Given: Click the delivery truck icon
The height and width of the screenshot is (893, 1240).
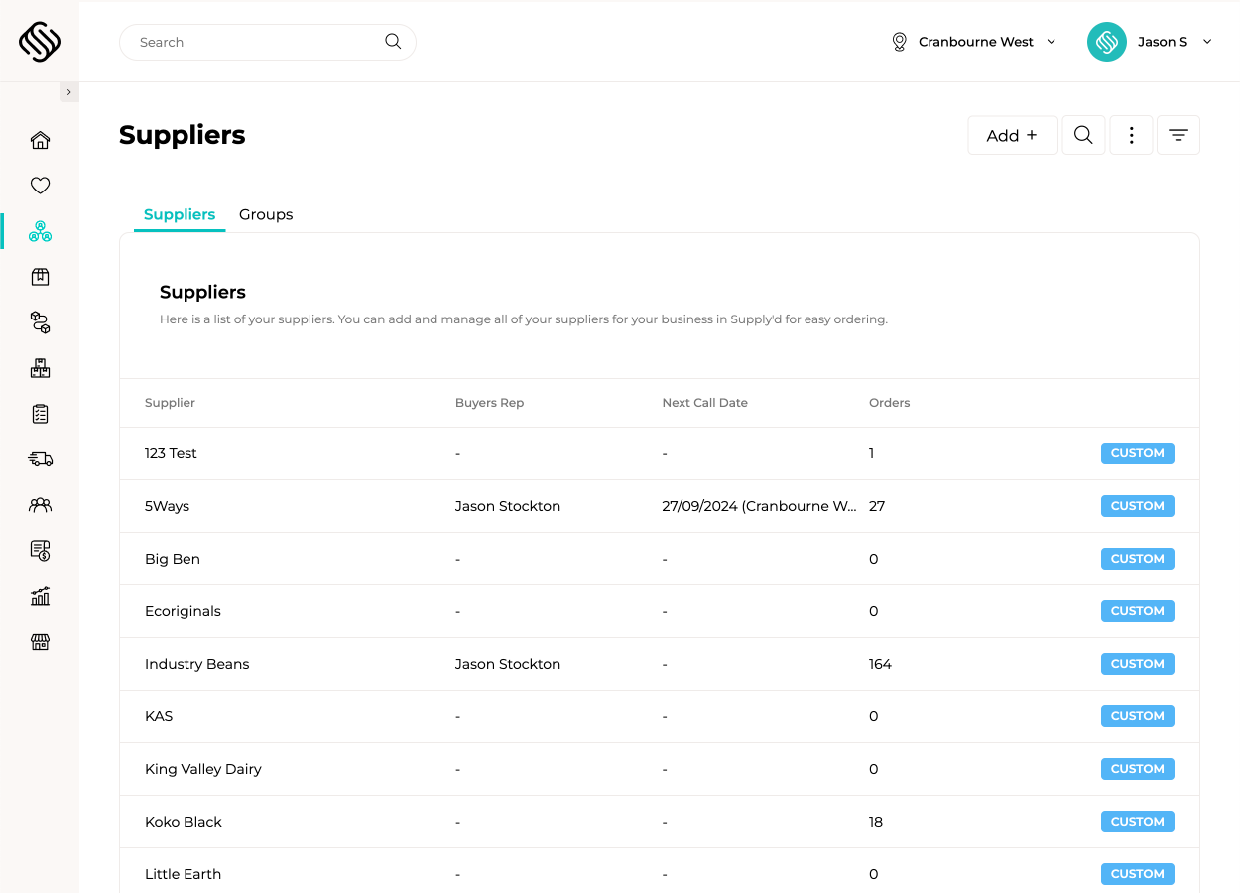Looking at the screenshot, I should click(x=40, y=458).
